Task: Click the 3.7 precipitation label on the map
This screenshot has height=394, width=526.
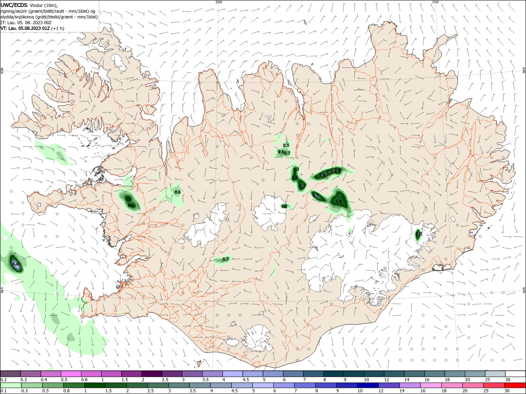Action: [x=316, y=196]
